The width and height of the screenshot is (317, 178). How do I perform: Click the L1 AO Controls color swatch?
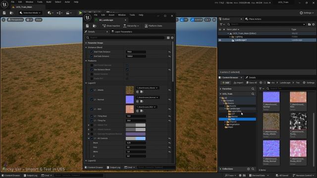tap(135, 138)
